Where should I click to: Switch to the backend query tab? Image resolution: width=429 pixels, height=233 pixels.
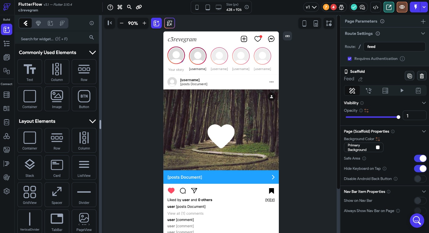(385, 91)
